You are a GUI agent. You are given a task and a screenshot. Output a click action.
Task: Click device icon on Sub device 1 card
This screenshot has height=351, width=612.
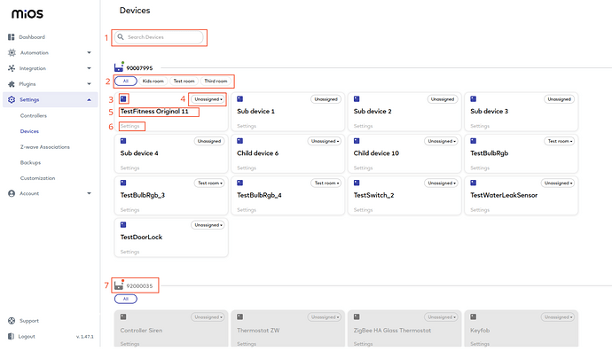tap(240, 99)
